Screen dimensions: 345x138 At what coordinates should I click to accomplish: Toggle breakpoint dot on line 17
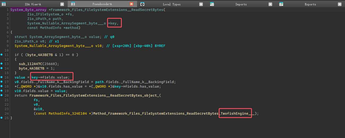(x=2, y=82)
